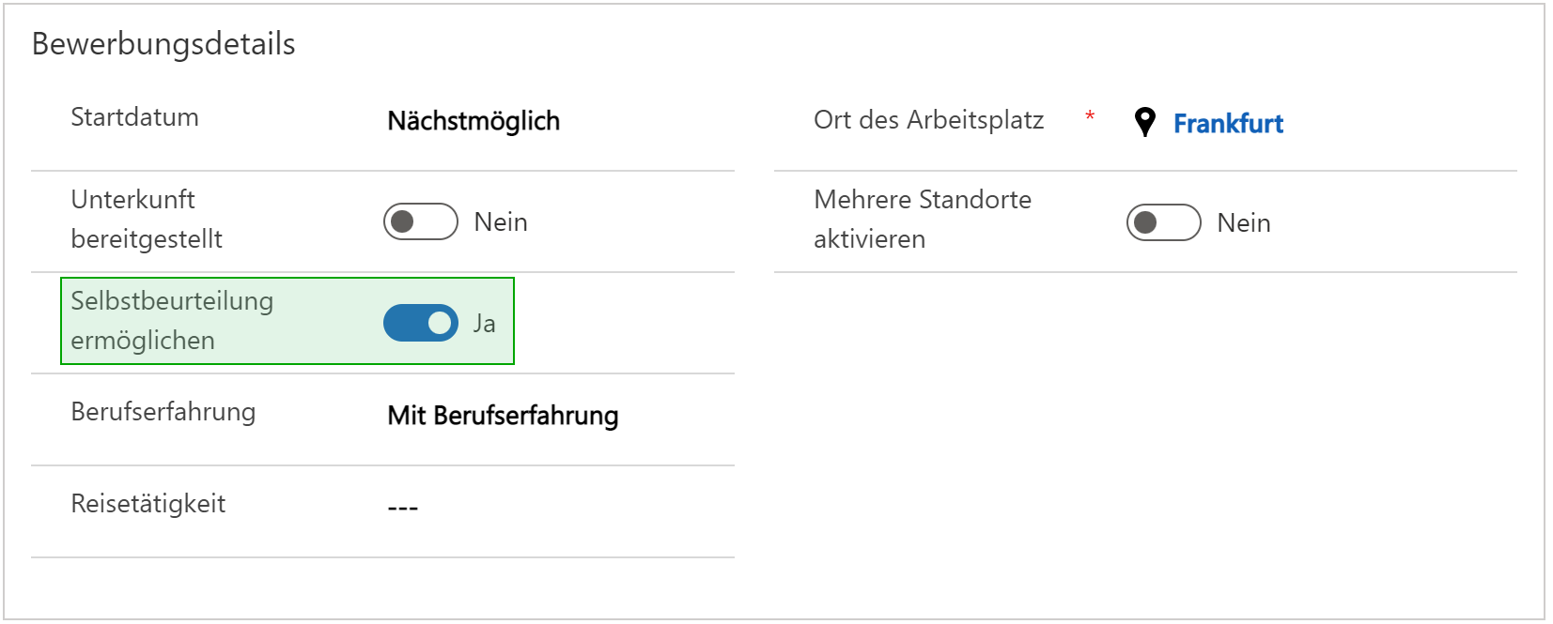Screen dimensions: 1553x624
Task: Open the Berufserfahrung value Mit Berufserfahrung
Action: click(503, 415)
